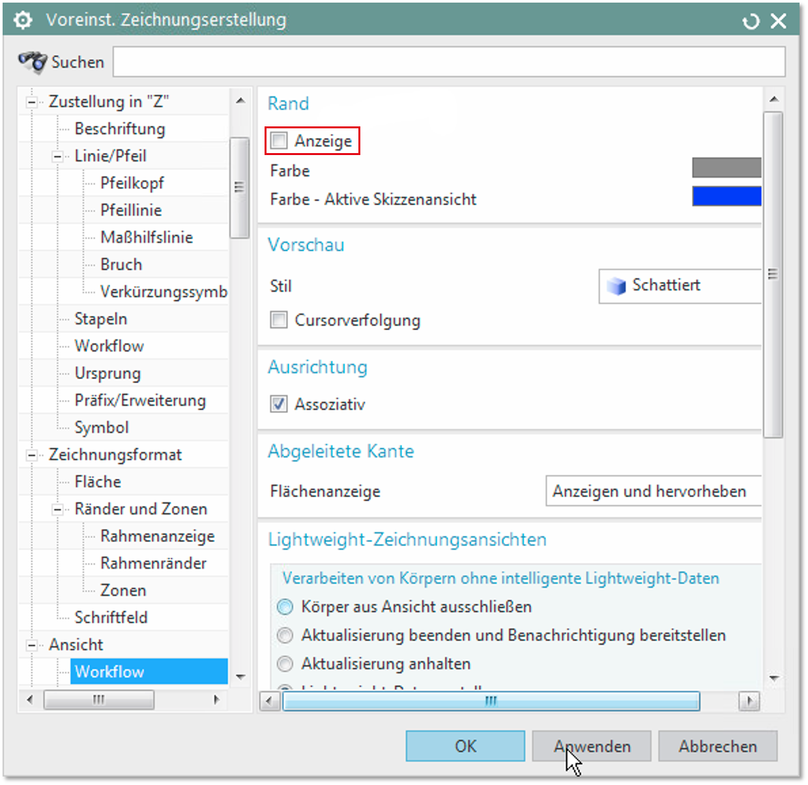Viewport: 808px width, 785px height.
Task: Click the tree panel scroll-up arrow
Action: coord(240,101)
